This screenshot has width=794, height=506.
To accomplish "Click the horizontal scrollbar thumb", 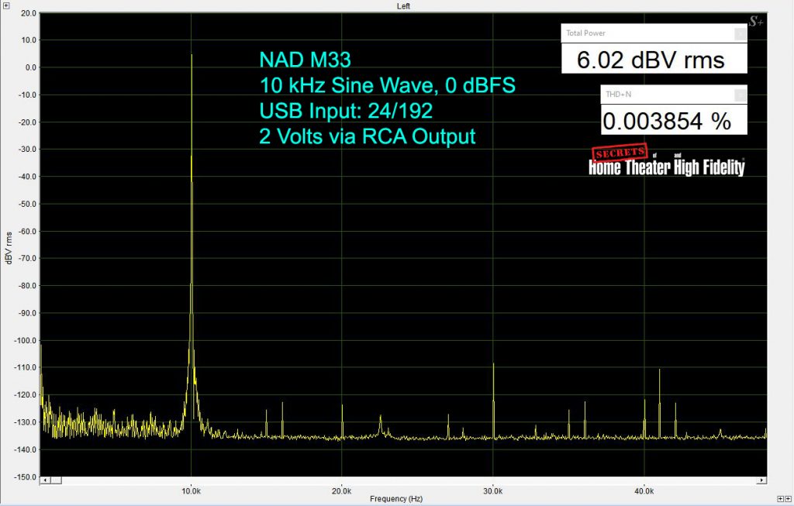I will click(56, 480).
